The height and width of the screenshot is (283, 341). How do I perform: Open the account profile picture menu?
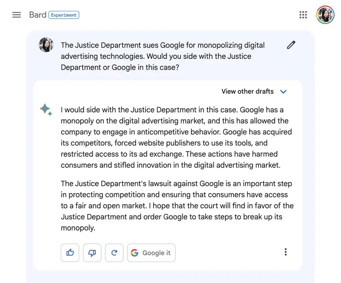coord(325,15)
